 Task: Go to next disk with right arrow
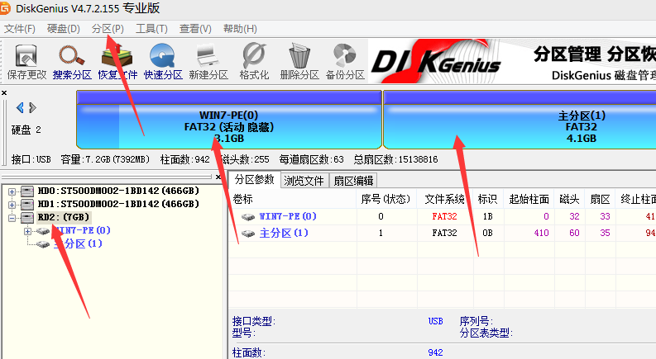click(x=32, y=107)
